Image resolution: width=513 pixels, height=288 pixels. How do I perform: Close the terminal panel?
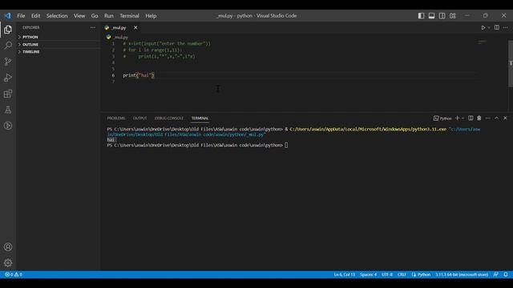[x=505, y=118]
